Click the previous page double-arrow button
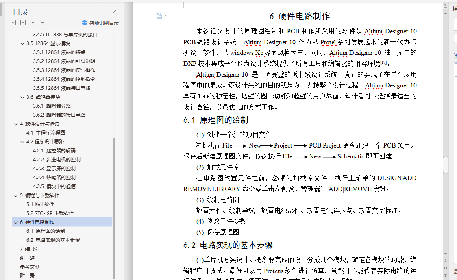Image resolution: width=457 pixels, height=280 pixels. 445,261
